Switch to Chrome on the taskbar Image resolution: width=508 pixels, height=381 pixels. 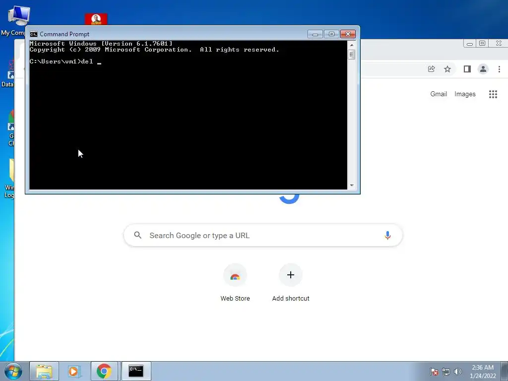click(104, 371)
